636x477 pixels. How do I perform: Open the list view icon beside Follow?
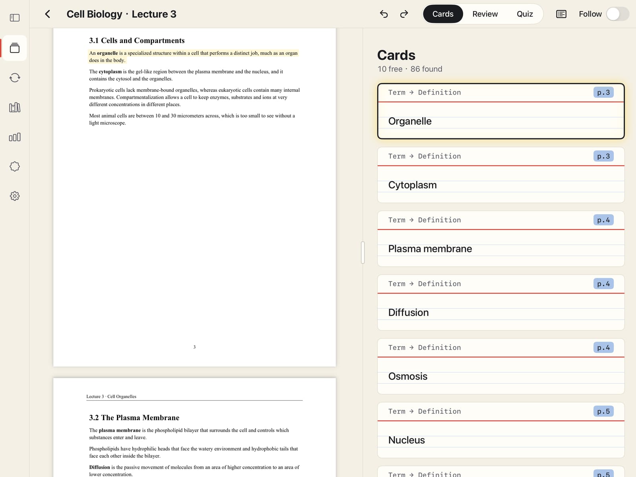click(x=561, y=14)
